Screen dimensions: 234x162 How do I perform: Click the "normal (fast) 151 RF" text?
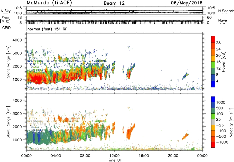(x=47, y=29)
